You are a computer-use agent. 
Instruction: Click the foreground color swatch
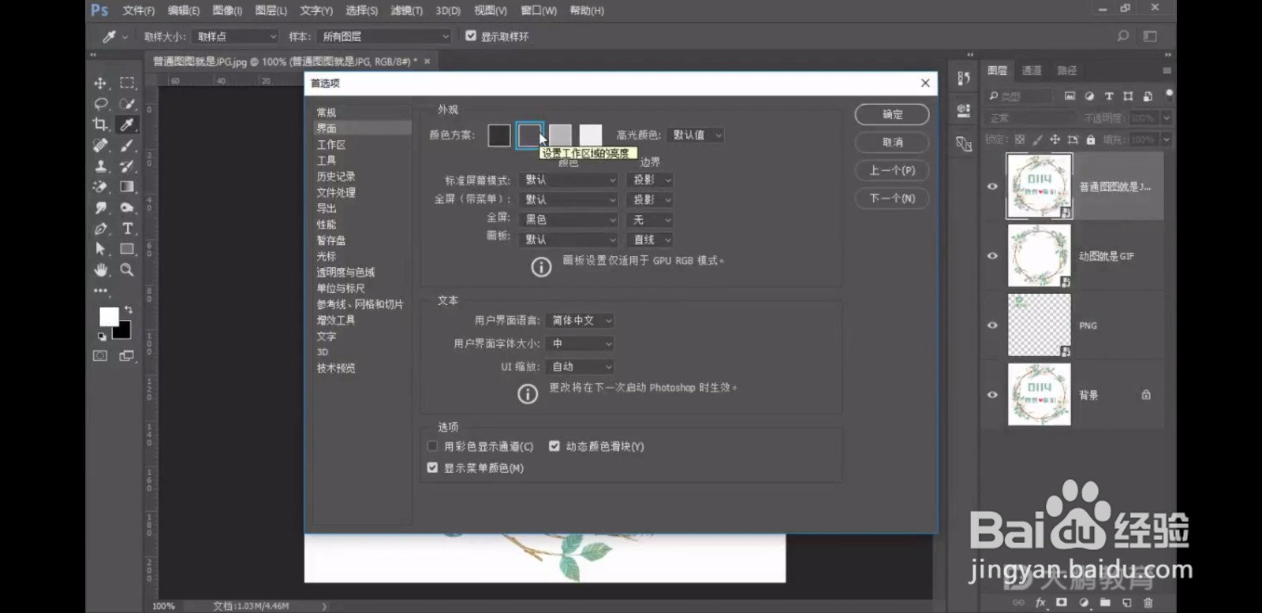pyautogui.click(x=109, y=317)
